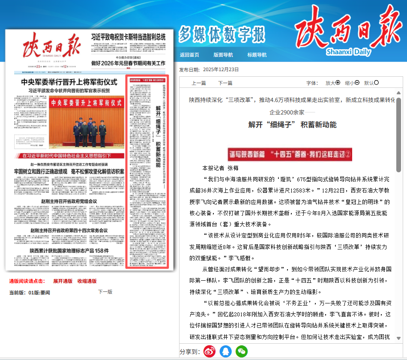The height and width of the screenshot is (360, 407).
Task: Collapse full-page view with 收缩通版
Action: 87,281
